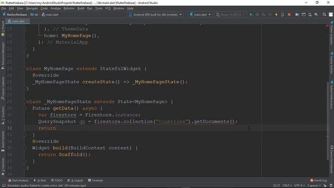This screenshot has height=188, width=334.
Task: Collapse the _MyHomePageState class fold marker
Action: (x=25, y=101)
